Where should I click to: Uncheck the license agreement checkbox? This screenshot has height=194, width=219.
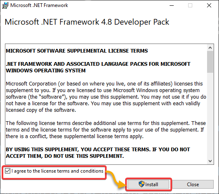(x=7, y=171)
